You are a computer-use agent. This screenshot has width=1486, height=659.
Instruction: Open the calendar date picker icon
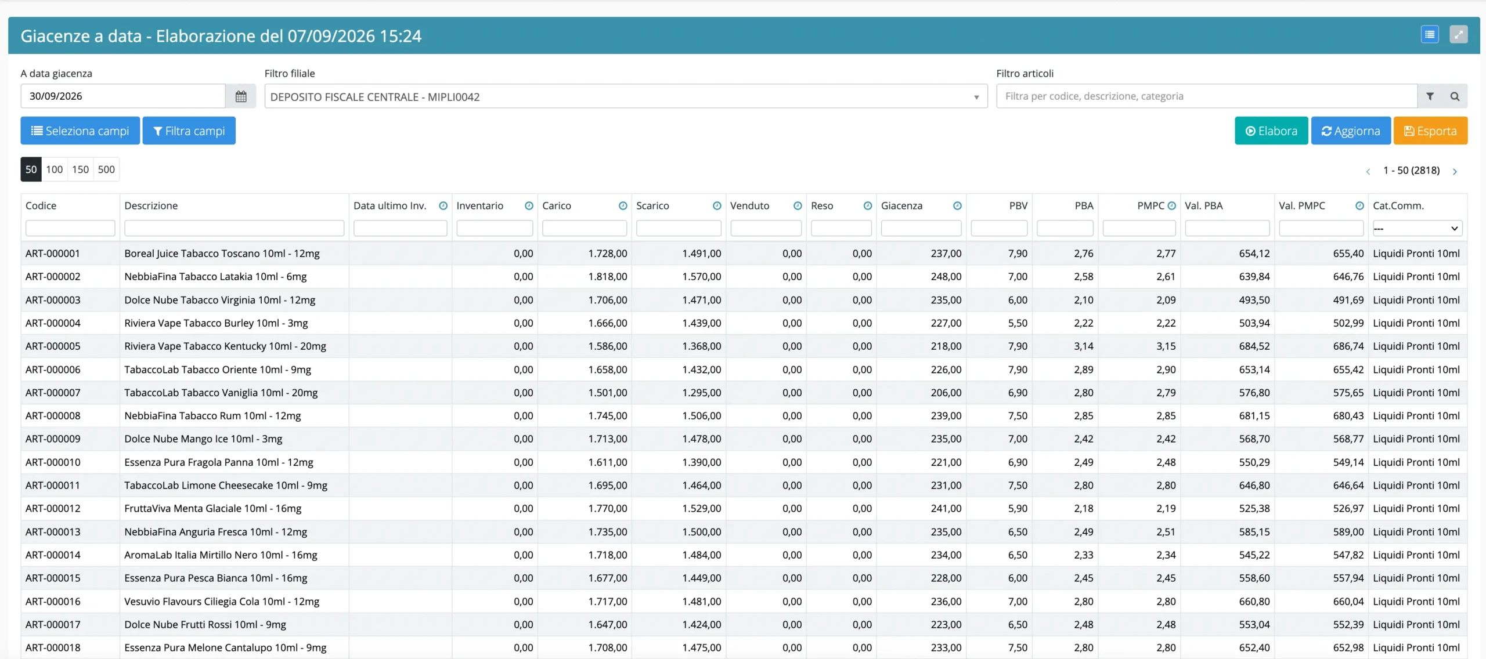241,96
